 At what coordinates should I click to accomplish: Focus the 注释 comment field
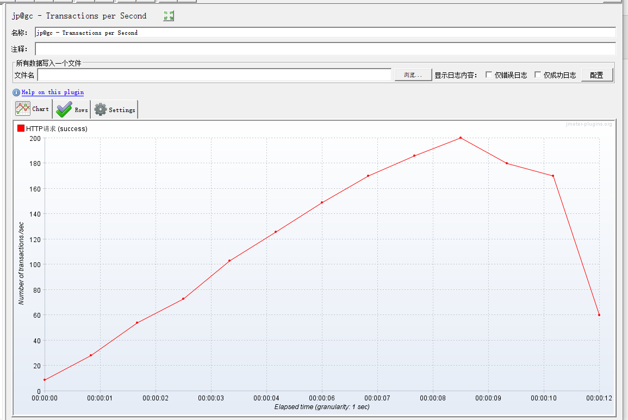tap(325, 49)
